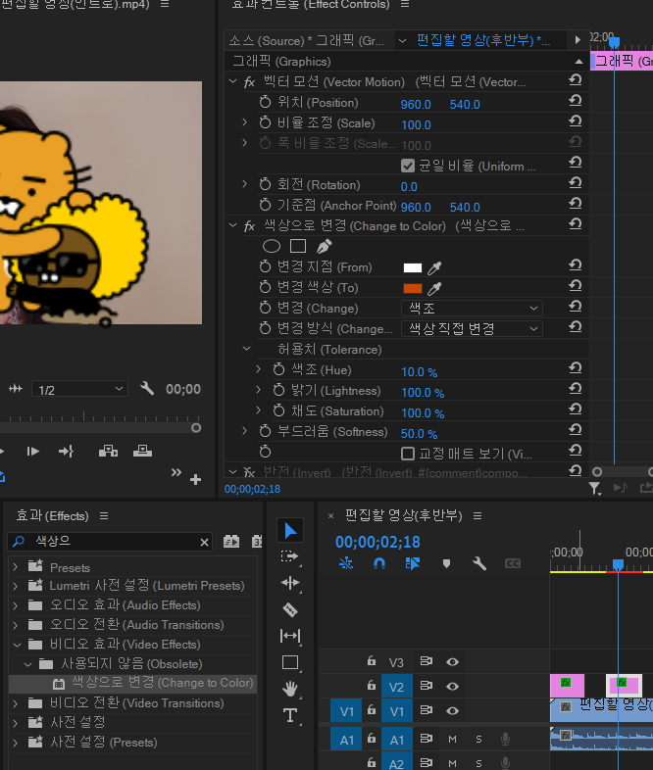Click the Softness 50.0 % value
This screenshot has height=770, width=653.
pos(419,434)
